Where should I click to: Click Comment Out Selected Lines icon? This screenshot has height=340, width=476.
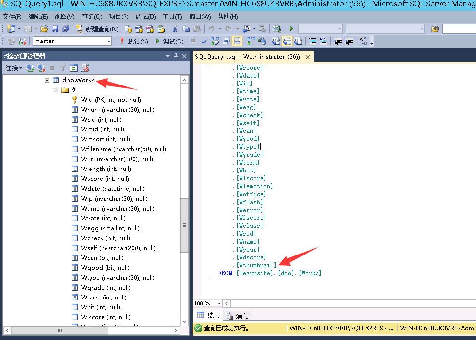pos(313,41)
